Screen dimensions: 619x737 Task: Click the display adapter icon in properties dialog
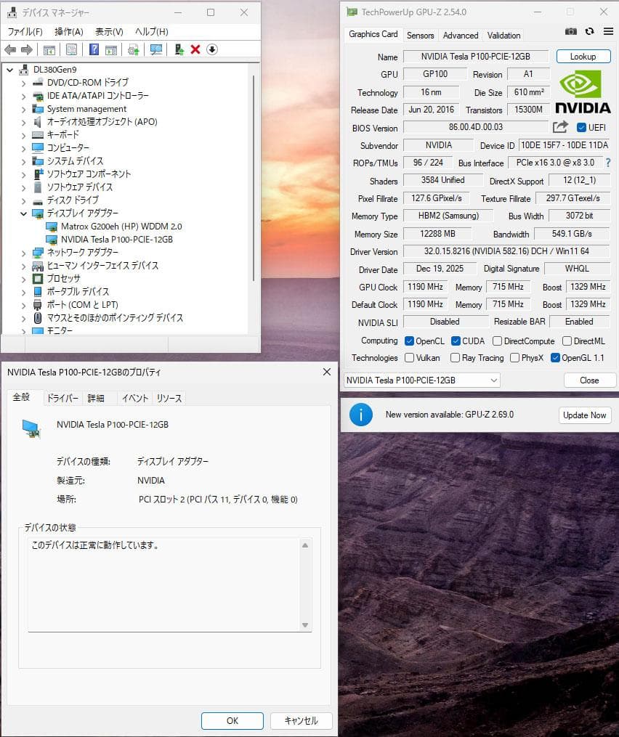31,428
